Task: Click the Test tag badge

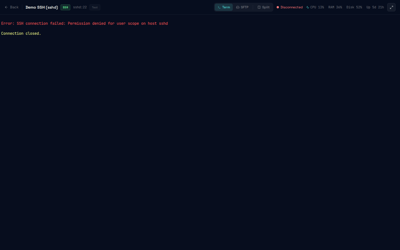Action: pos(95,7)
